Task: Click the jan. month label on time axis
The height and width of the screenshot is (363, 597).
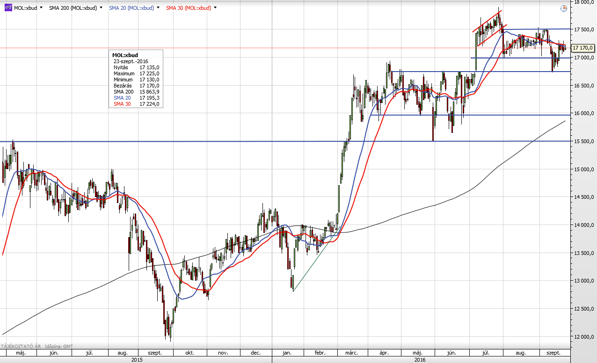Action: pos(287,353)
